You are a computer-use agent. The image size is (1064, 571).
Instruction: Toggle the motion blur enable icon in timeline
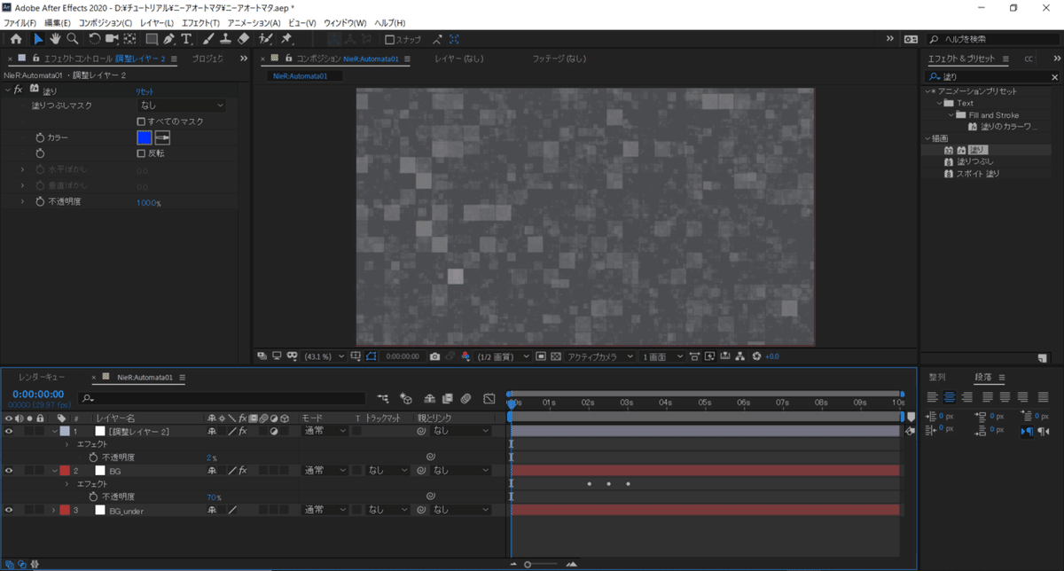pyautogui.click(x=465, y=399)
